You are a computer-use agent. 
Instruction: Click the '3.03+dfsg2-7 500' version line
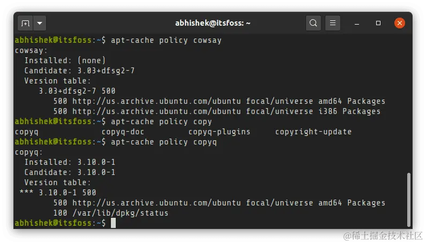77,91
